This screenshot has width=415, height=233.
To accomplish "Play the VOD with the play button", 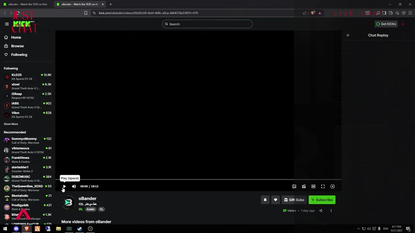I will pyautogui.click(x=65, y=186).
